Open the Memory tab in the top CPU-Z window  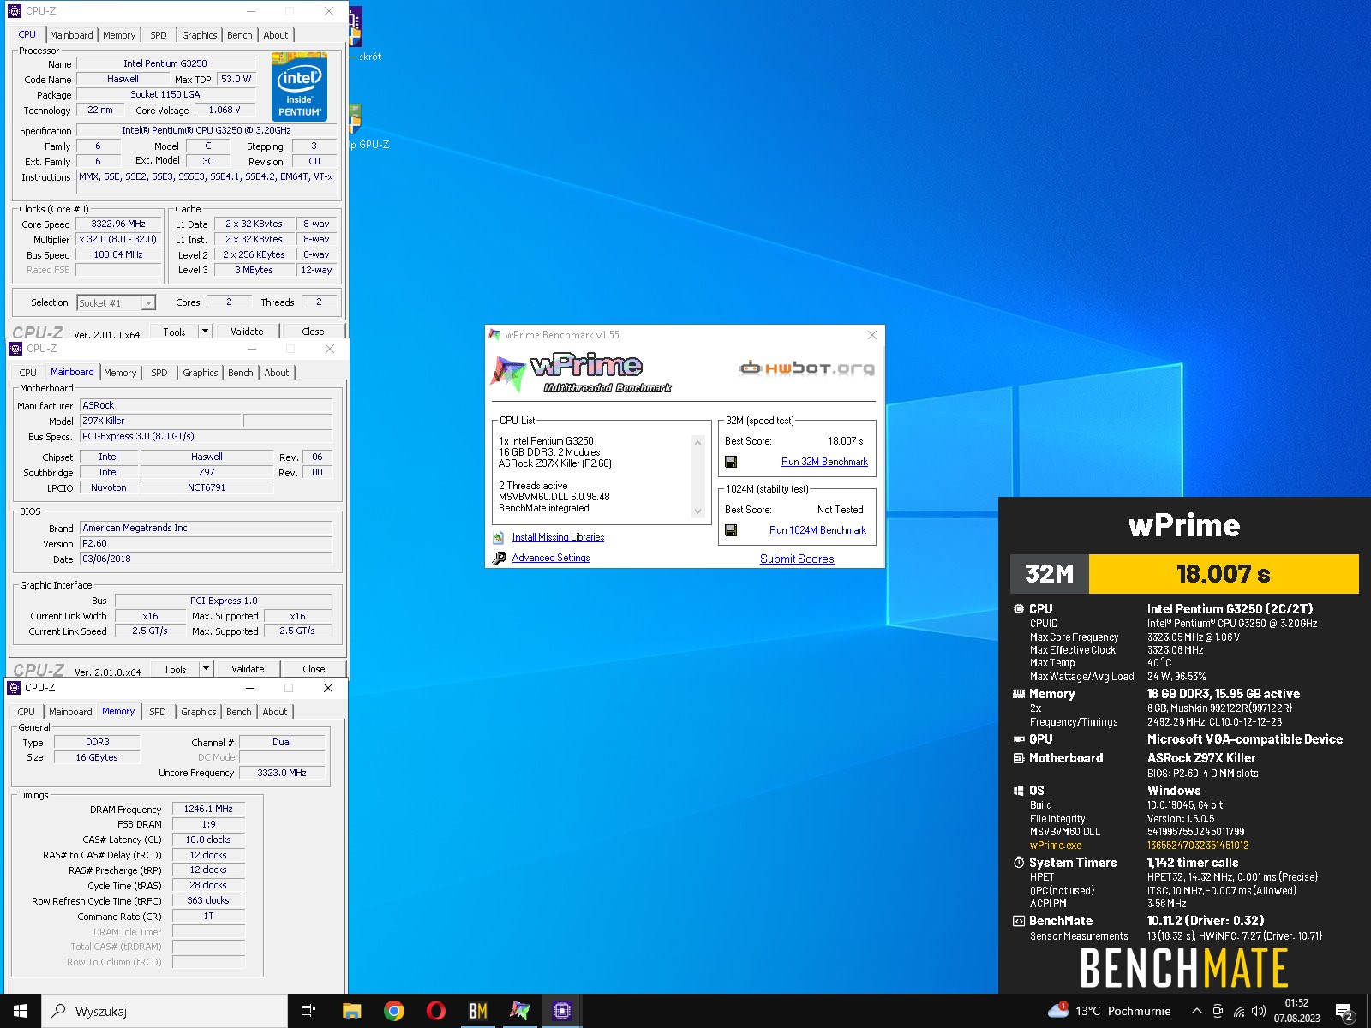pyautogui.click(x=119, y=35)
